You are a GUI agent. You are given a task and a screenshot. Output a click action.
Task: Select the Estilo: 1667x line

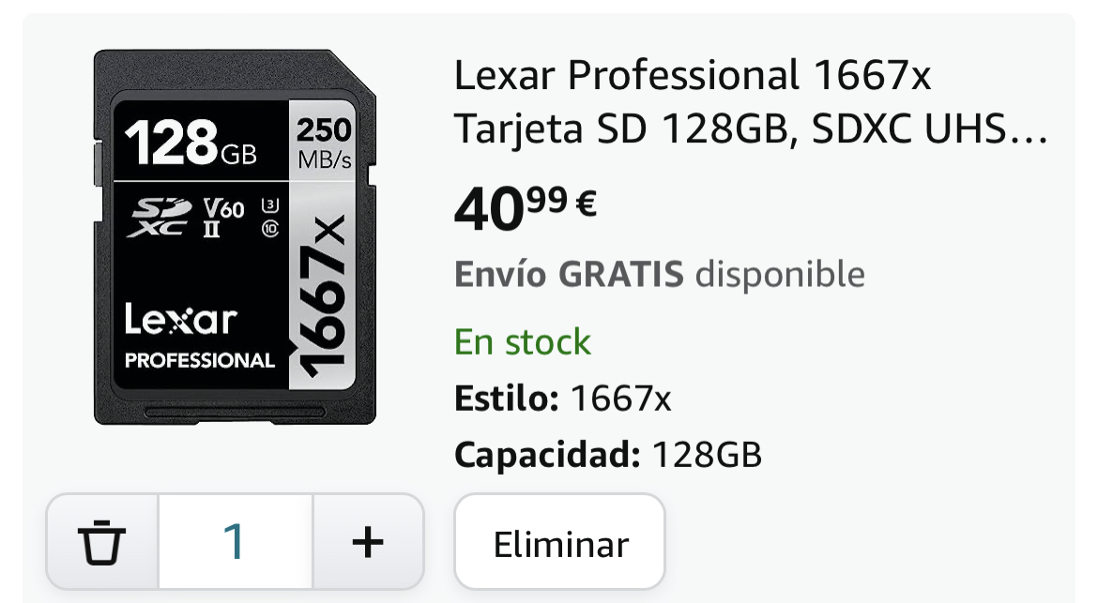tap(562, 399)
